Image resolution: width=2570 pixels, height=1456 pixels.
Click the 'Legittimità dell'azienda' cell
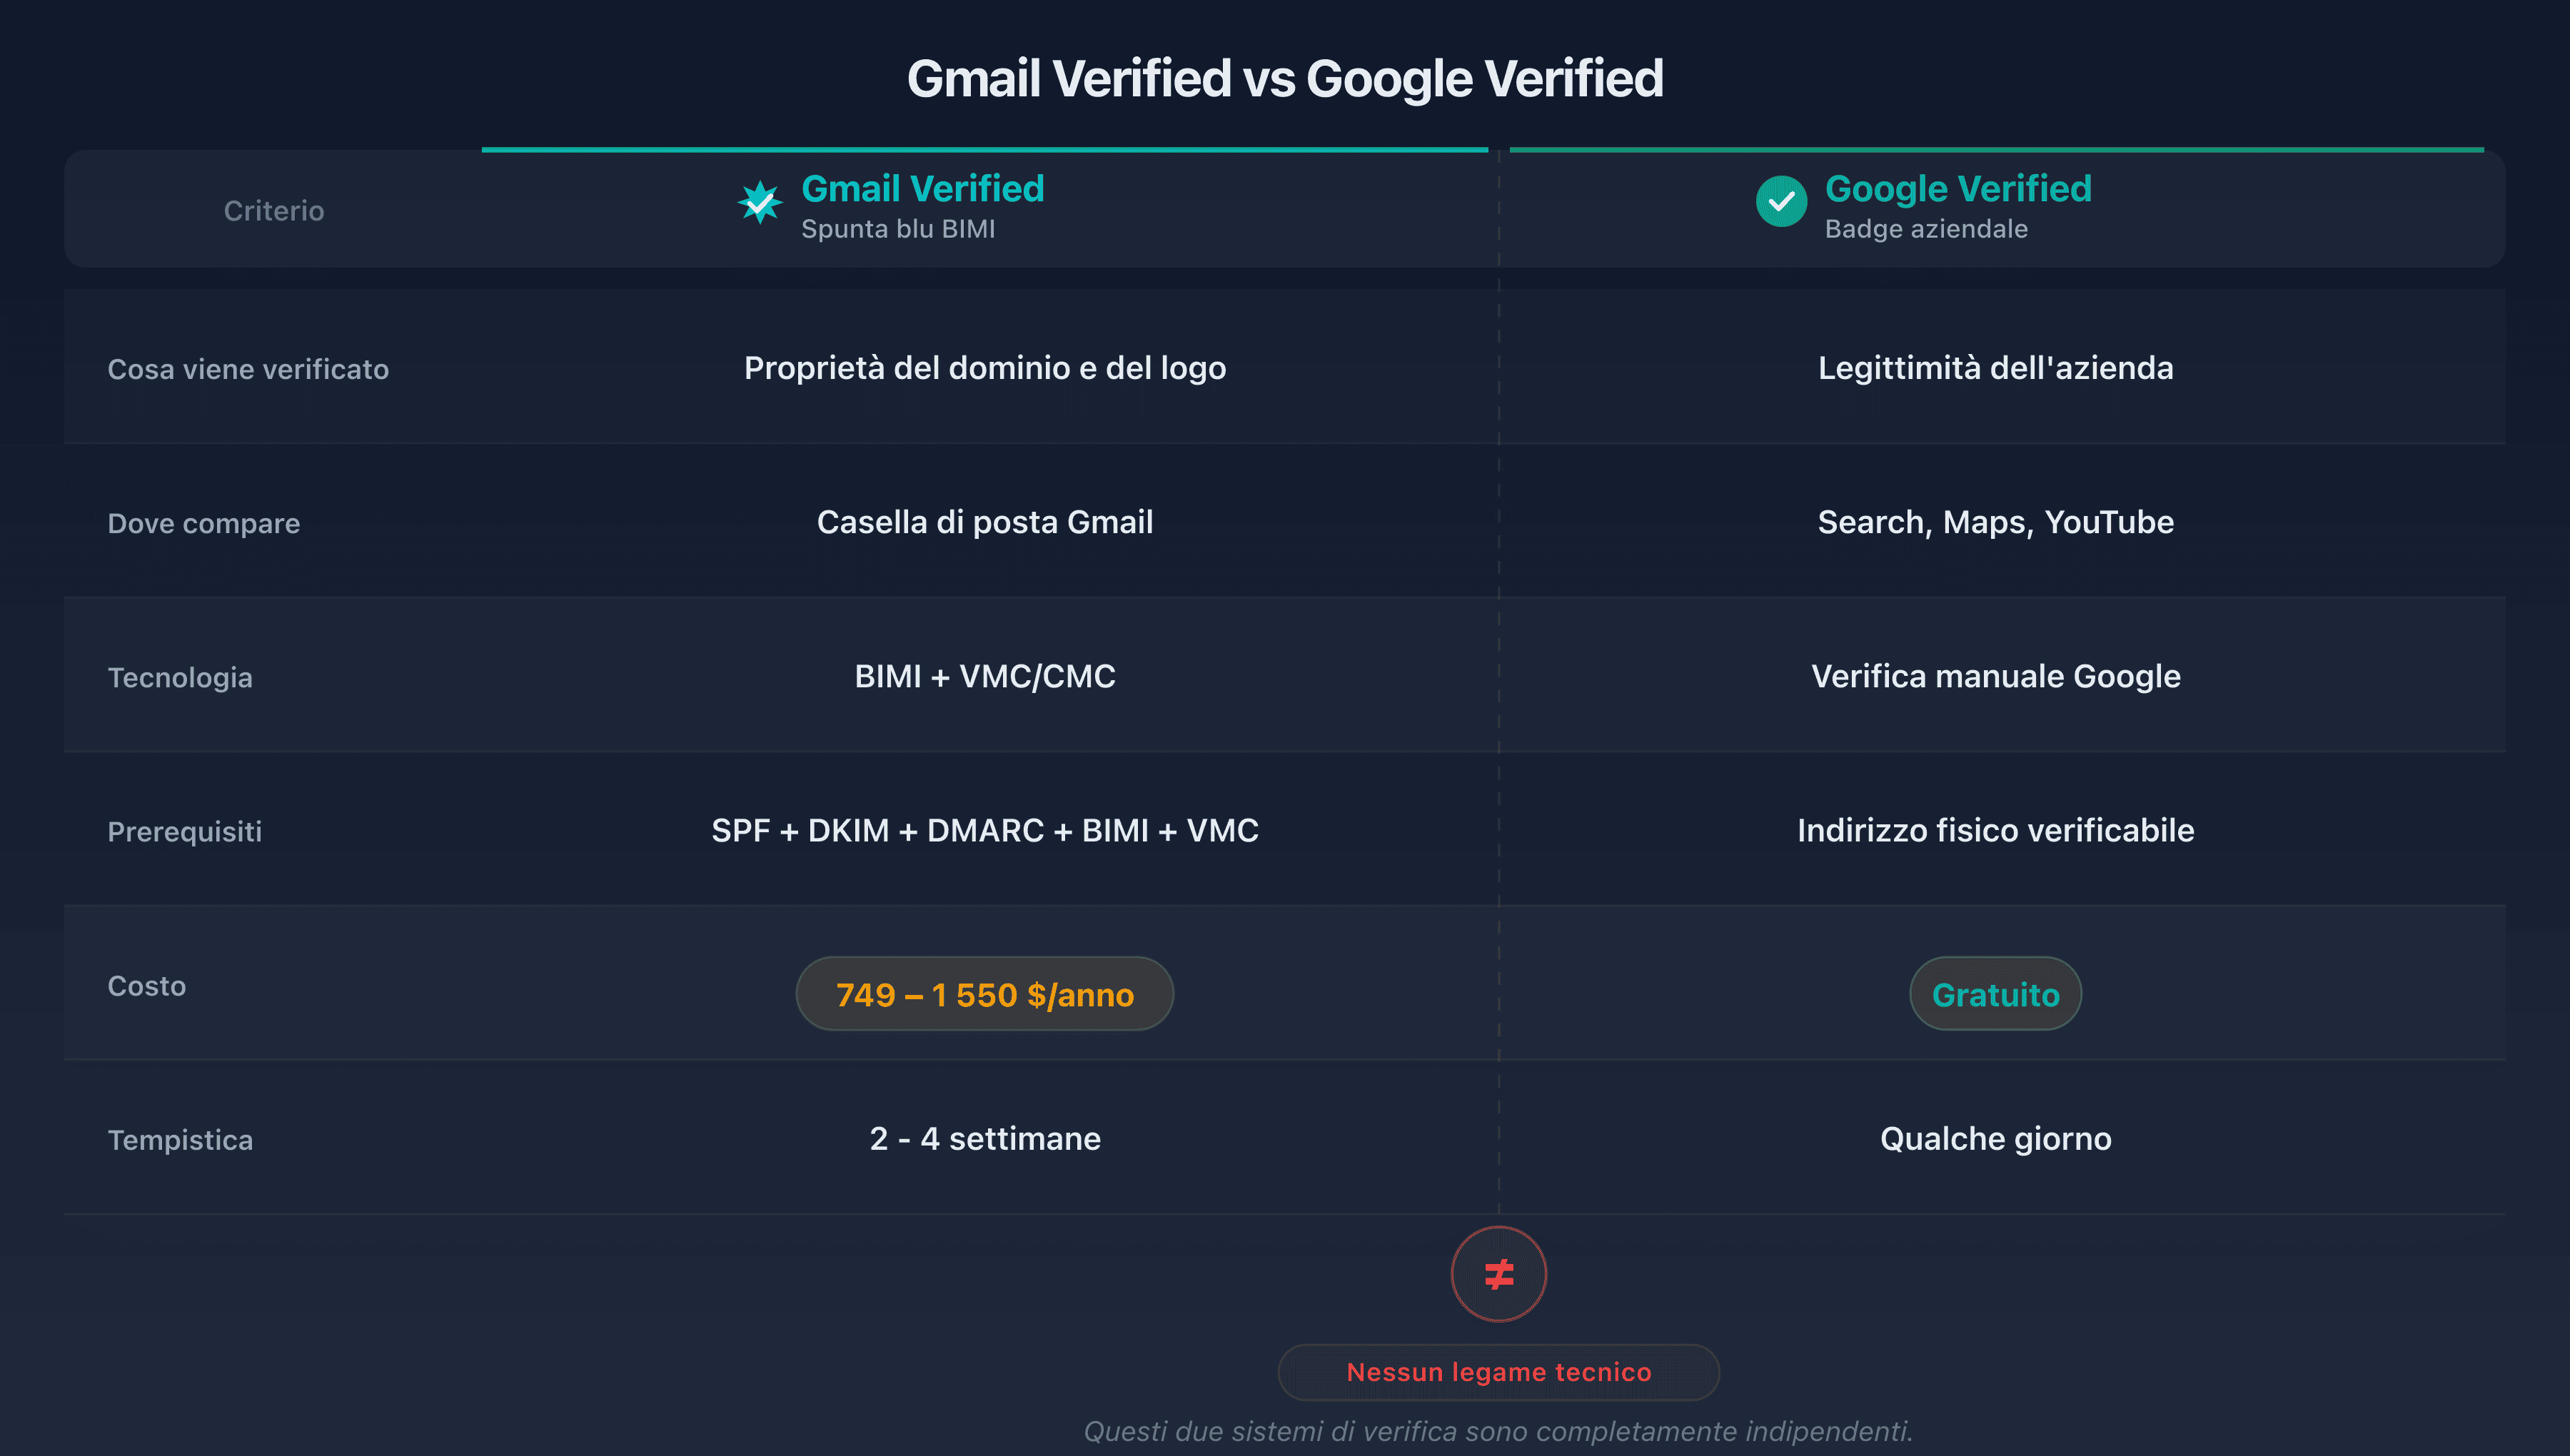point(1995,368)
